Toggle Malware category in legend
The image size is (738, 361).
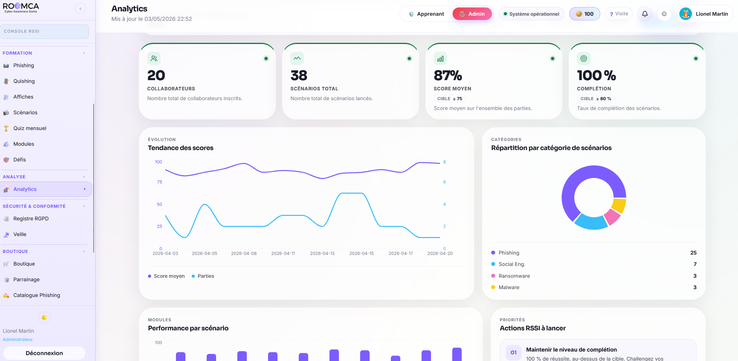point(594,287)
